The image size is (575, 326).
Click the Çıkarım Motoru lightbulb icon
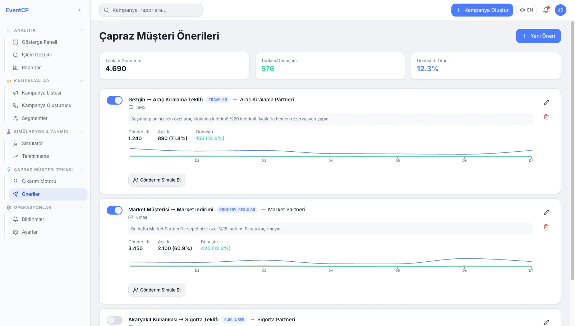[x=15, y=181]
